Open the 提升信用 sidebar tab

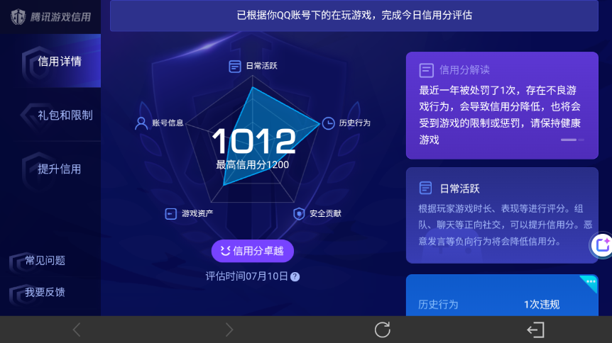point(50,169)
